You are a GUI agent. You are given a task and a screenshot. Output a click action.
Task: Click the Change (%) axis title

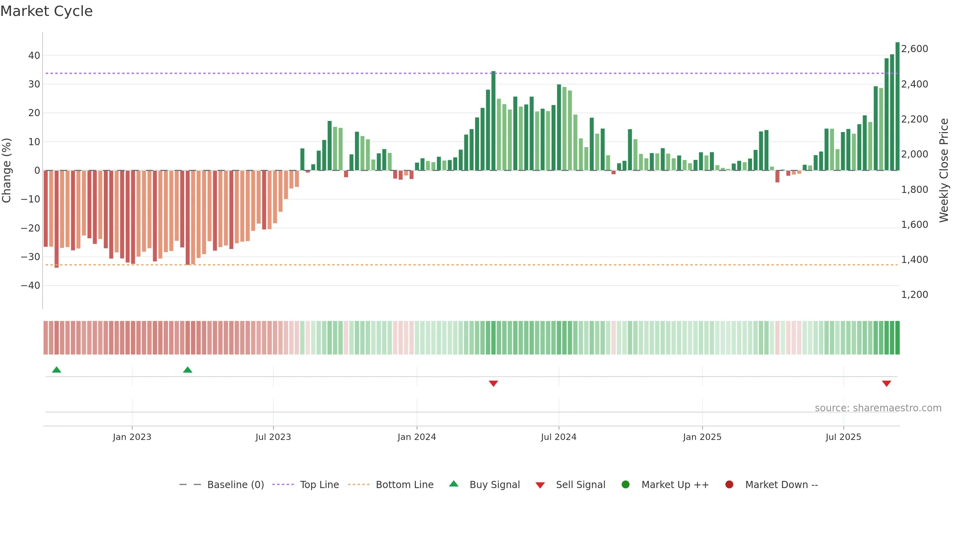click(6, 170)
